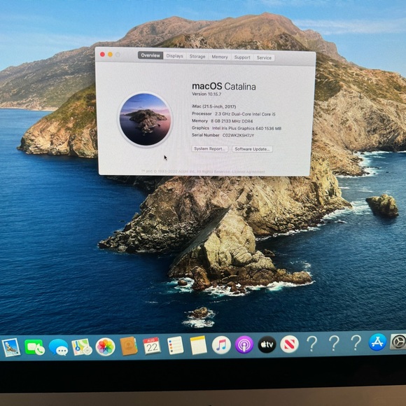Open the Service tab
This screenshot has height=406, width=406.
[x=264, y=57]
